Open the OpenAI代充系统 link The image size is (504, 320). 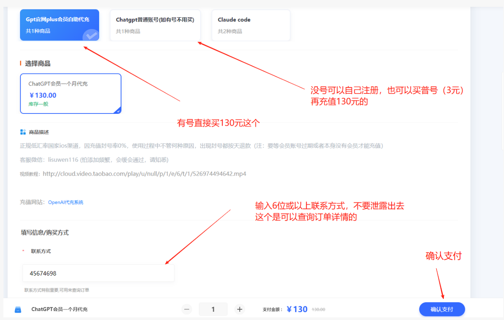coord(66,202)
